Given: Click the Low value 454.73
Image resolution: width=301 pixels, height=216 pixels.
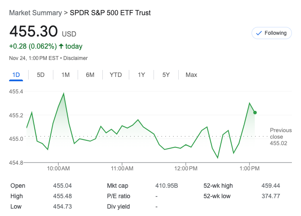Looking at the screenshot, I should [x=62, y=206].
